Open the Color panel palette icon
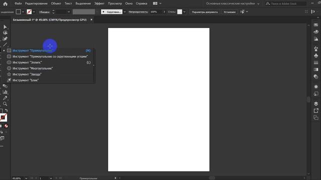The image size is (321, 180). [316, 32]
